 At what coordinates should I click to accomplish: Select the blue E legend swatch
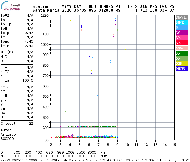coord(182,28)
